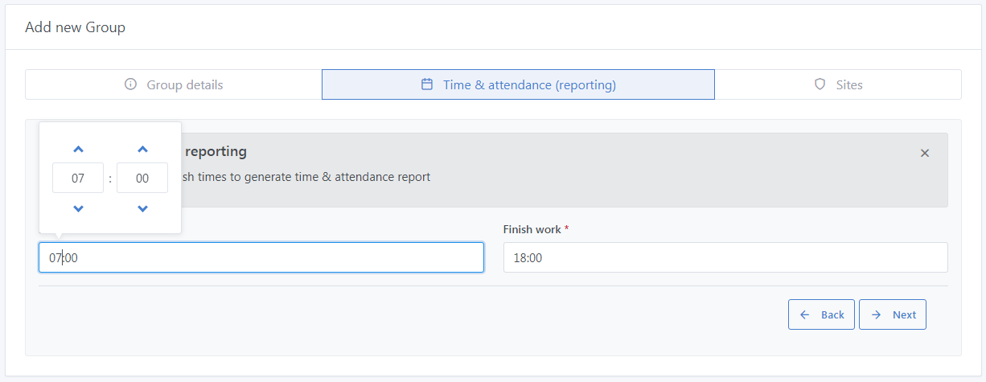
Task: Click the calendar icon on Time & attendance tab
Action: tap(427, 84)
